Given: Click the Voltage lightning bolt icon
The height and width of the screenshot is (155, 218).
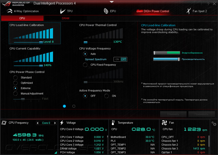Looking at the screenshot, I should 62,123.
